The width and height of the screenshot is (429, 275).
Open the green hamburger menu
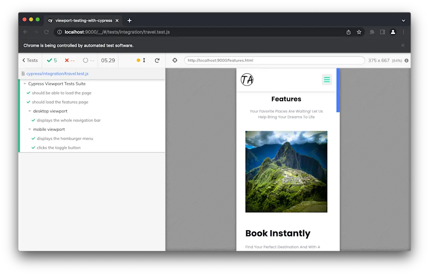click(x=327, y=80)
